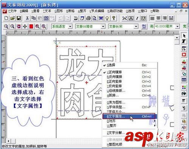Click the italic I text icon

click(137, 18)
